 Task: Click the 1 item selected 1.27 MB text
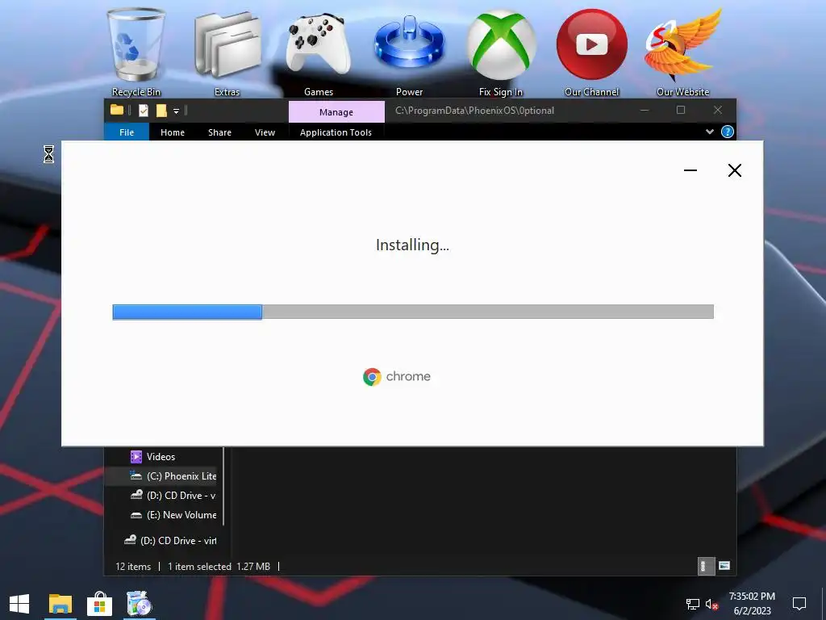pos(219,566)
